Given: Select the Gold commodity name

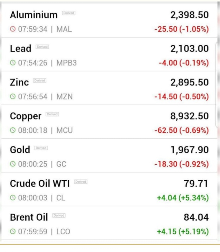Looking at the screenshot, I should click(20, 150).
